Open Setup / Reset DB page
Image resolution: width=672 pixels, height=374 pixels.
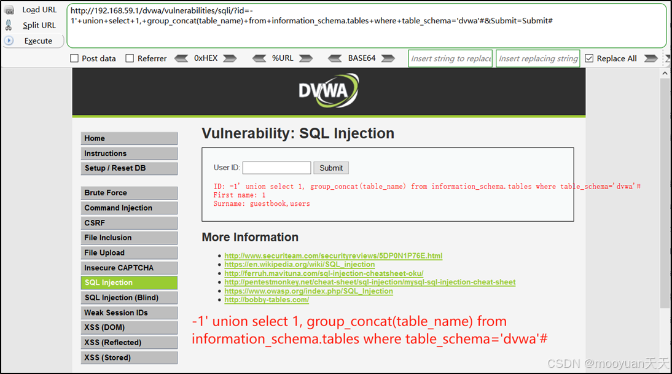pyautogui.click(x=129, y=168)
